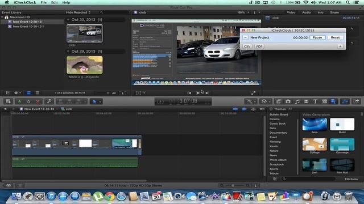Open the Effects browser icon
The image size is (364, 204).
point(279,101)
